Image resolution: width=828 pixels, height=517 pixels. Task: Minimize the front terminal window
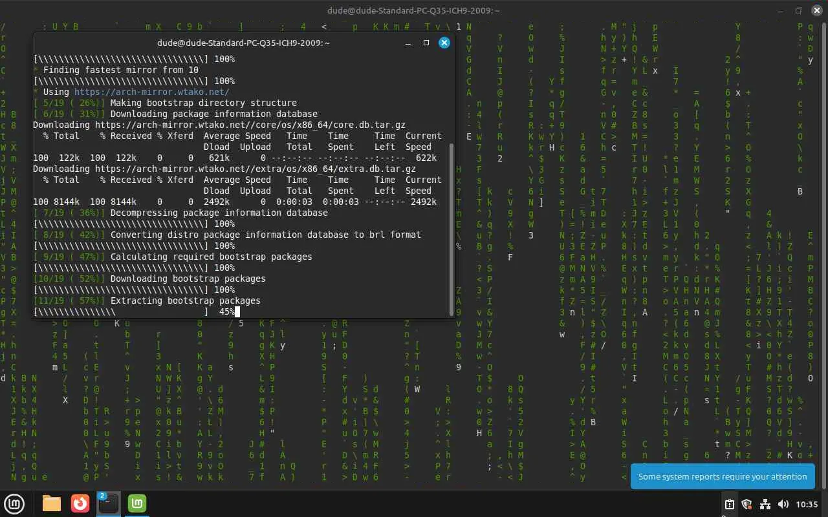click(408, 43)
